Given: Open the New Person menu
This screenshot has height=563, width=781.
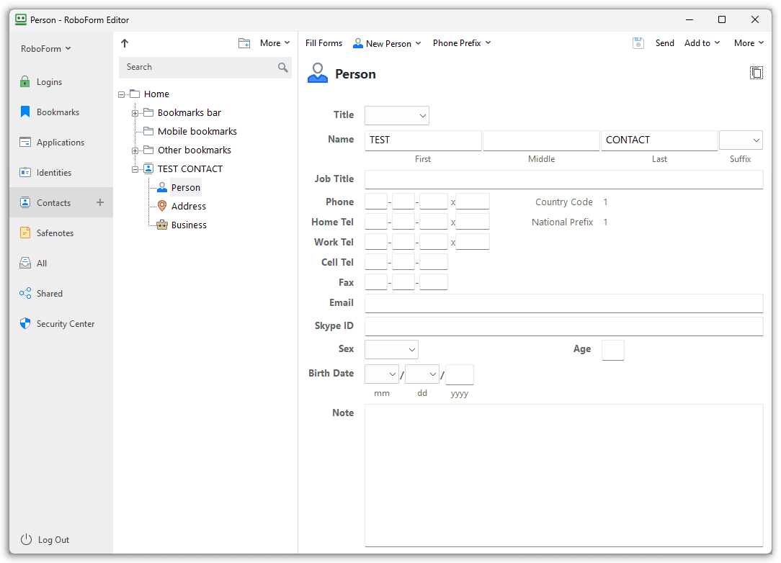Looking at the screenshot, I should pyautogui.click(x=387, y=43).
